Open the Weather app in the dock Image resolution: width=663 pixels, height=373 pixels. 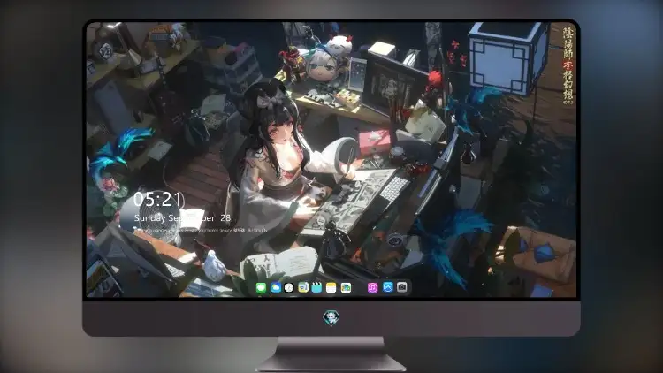point(276,287)
